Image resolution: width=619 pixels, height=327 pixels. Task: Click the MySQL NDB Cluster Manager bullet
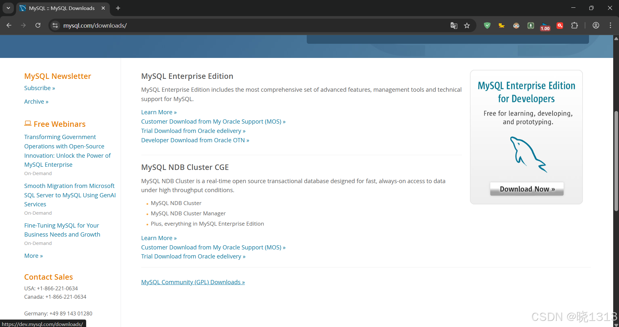pyautogui.click(x=188, y=213)
